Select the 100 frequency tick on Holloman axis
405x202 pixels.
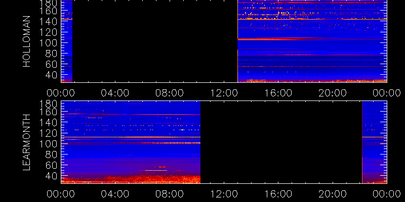[49, 43]
